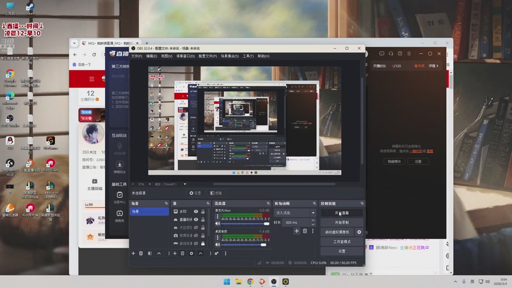Toggle lock on 游戏采集 source
The height and width of the screenshot is (288, 512).
coord(203,244)
